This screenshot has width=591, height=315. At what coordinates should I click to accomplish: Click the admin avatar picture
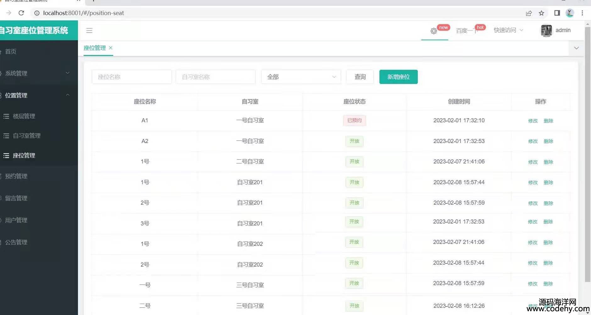pyautogui.click(x=546, y=30)
